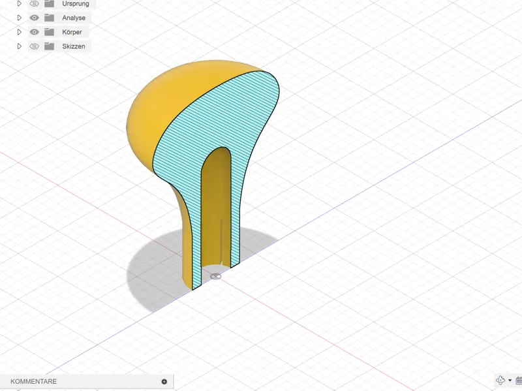The image size is (522, 391).
Task: Open the orbit navigation tool
Action: (500, 381)
